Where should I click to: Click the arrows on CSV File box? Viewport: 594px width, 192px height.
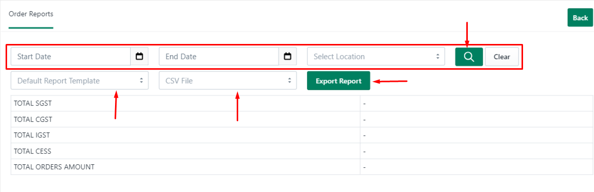click(x=289, y=80)
